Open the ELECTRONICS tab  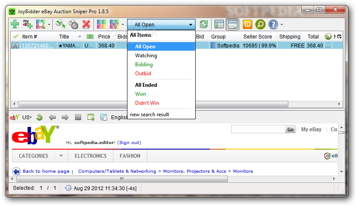click(x=91, y=156)
